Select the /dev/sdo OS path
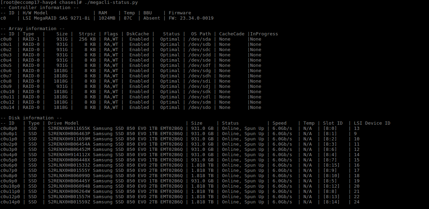Image resolution: width=429 pixels, height=209 pixels. (199, 107)
